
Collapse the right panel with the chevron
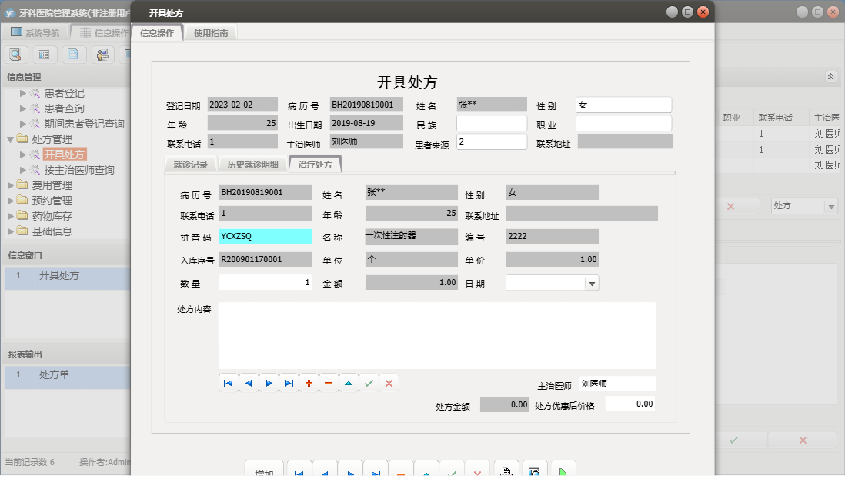(x=831, y=77)
